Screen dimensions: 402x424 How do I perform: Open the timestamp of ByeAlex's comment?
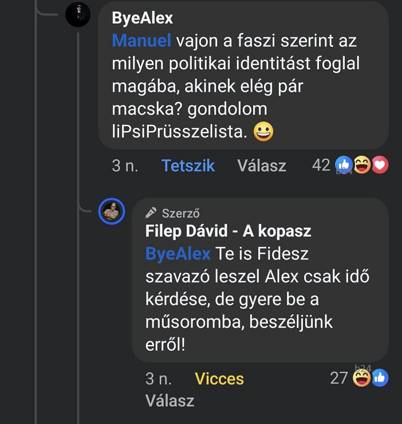coord(125,166)
